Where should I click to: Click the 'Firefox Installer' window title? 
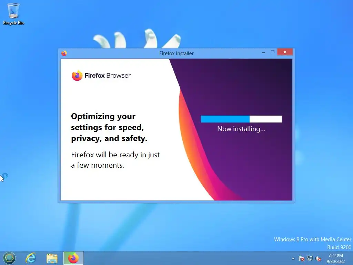[x=176, y=53]
